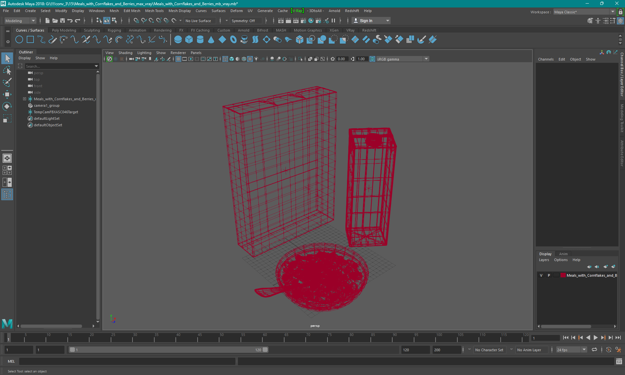Select the NURBS circle tool on shelf

19,40
